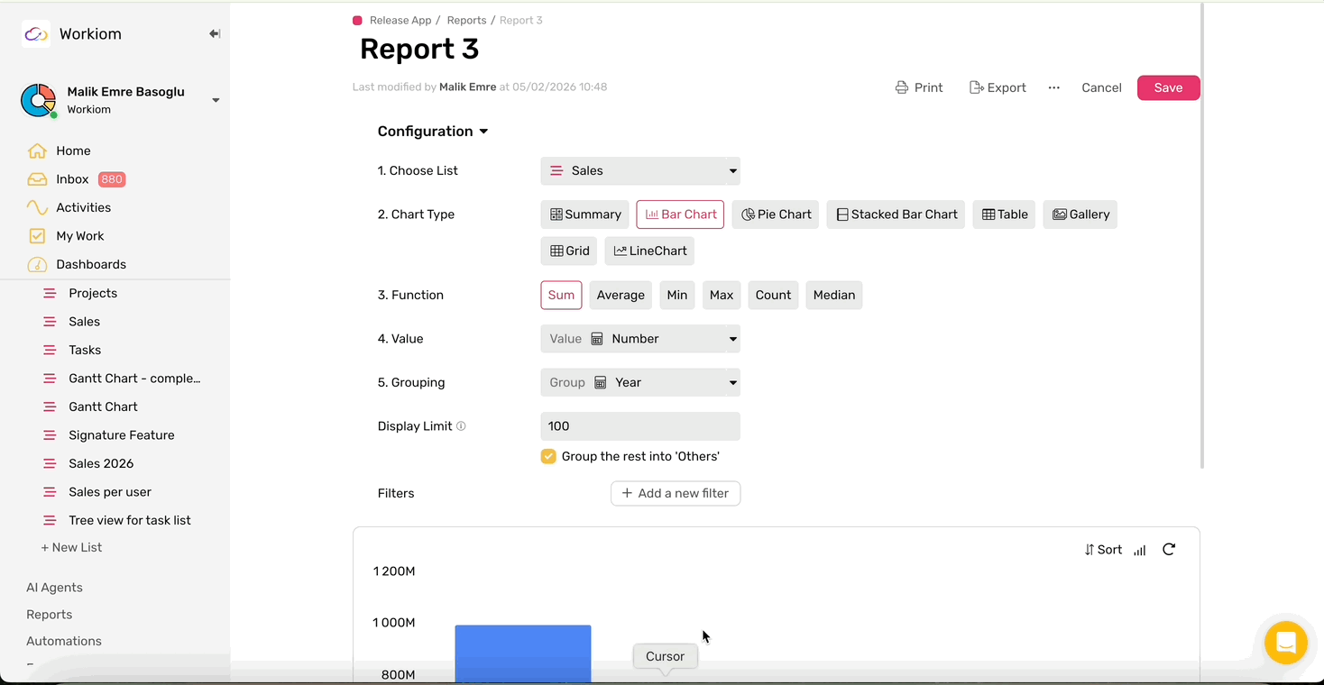Viewport: 1324px width, 685px height.
Task: Save the report
Action: click(x=1168, y=87)
